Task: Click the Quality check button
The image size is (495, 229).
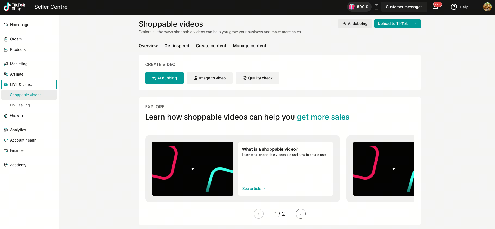Action: 258,78
